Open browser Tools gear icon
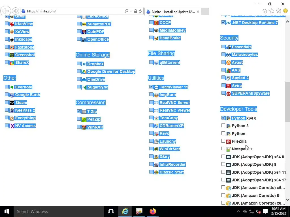Image resolution: width=290 pixels, height=217 pixels. [x=279, y=11]
